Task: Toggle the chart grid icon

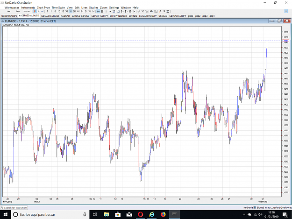Action: point(102,11)
